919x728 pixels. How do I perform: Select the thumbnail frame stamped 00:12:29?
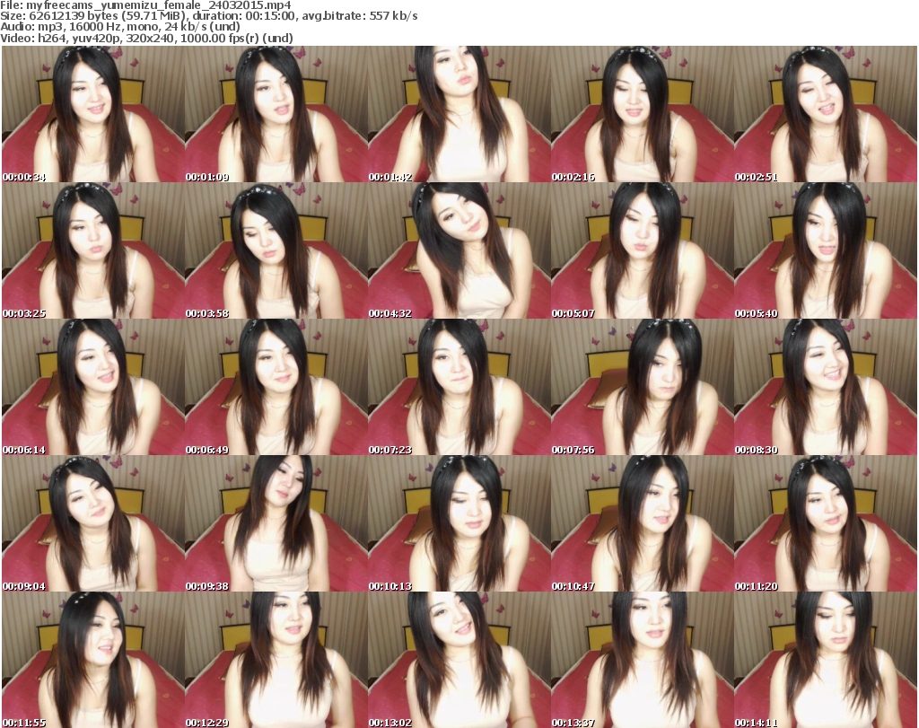coord(276,660)
